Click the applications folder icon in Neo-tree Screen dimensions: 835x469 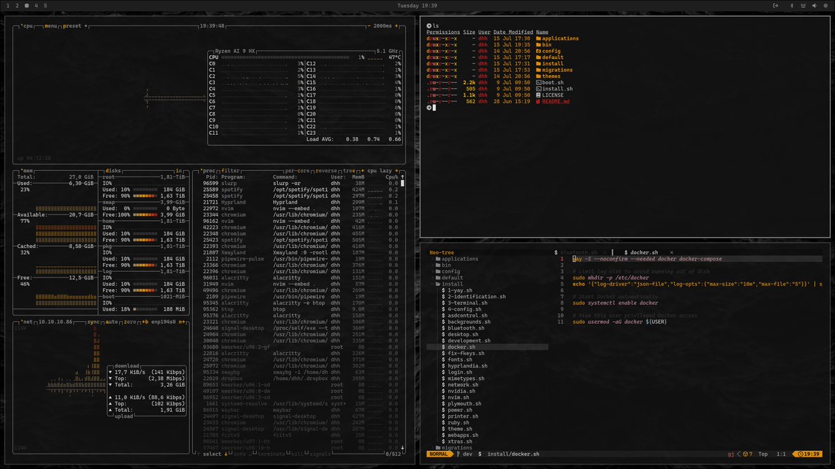point(438,258)
